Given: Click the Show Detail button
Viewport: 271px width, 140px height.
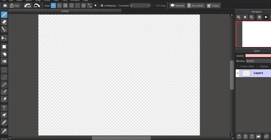Looking at the screenshot, I should tap(196, 6).
